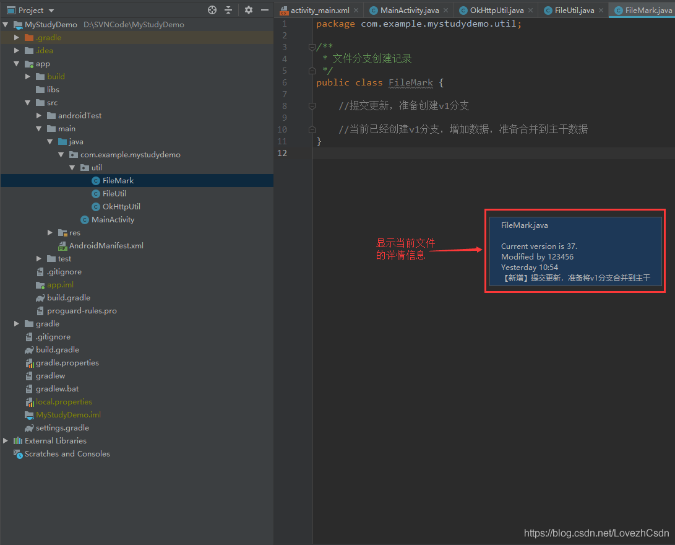Open Project panel settings gear

249,10
